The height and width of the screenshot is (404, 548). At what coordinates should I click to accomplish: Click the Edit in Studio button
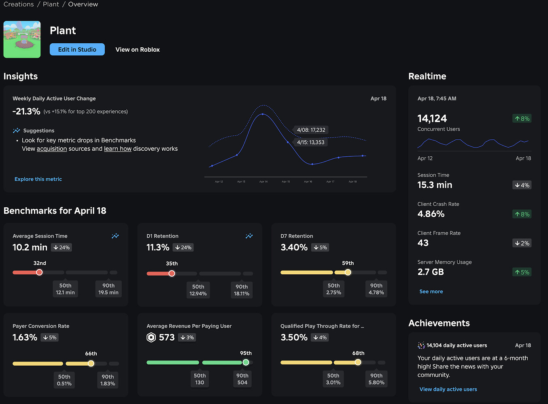pyautogui.click(x=77, y=49)
